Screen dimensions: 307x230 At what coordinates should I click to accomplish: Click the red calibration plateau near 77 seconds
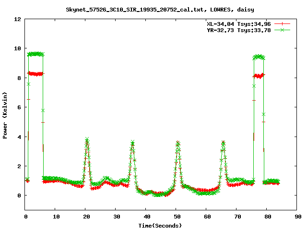[x=259, y=76]
